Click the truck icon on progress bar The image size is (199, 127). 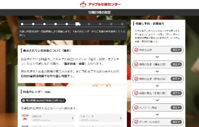tap(78, 24)
